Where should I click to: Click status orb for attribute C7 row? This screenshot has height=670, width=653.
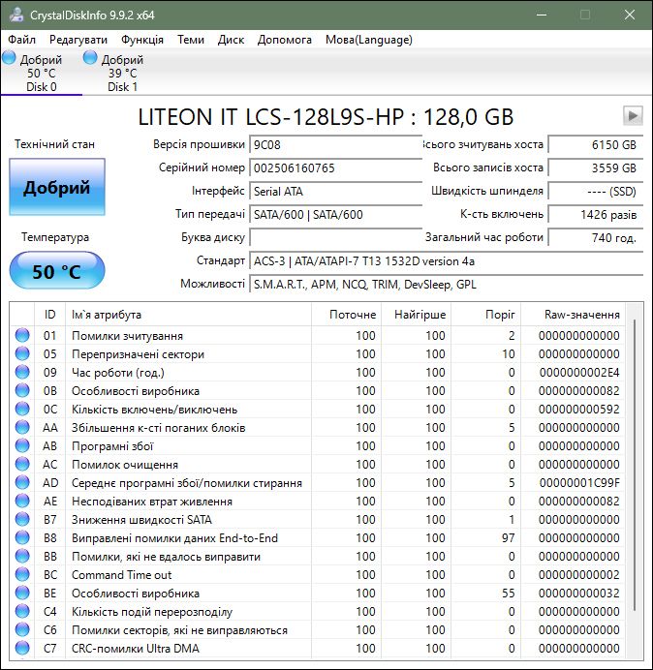pyautogui.click(x=22, y=648)
